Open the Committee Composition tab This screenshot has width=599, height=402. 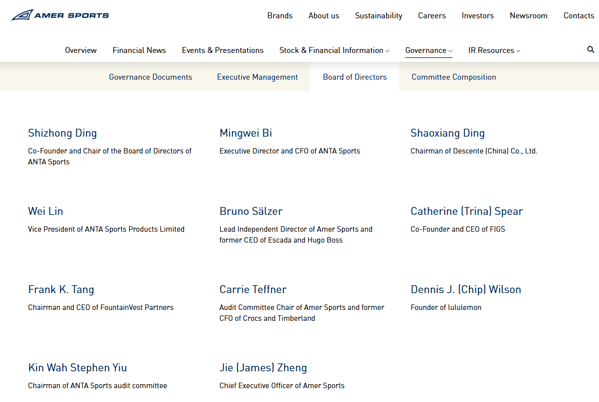pos(454,77)
